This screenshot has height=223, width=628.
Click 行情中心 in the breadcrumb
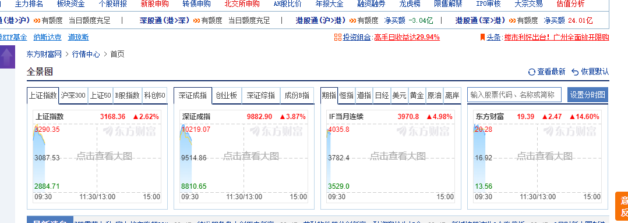tap(86, 54)
